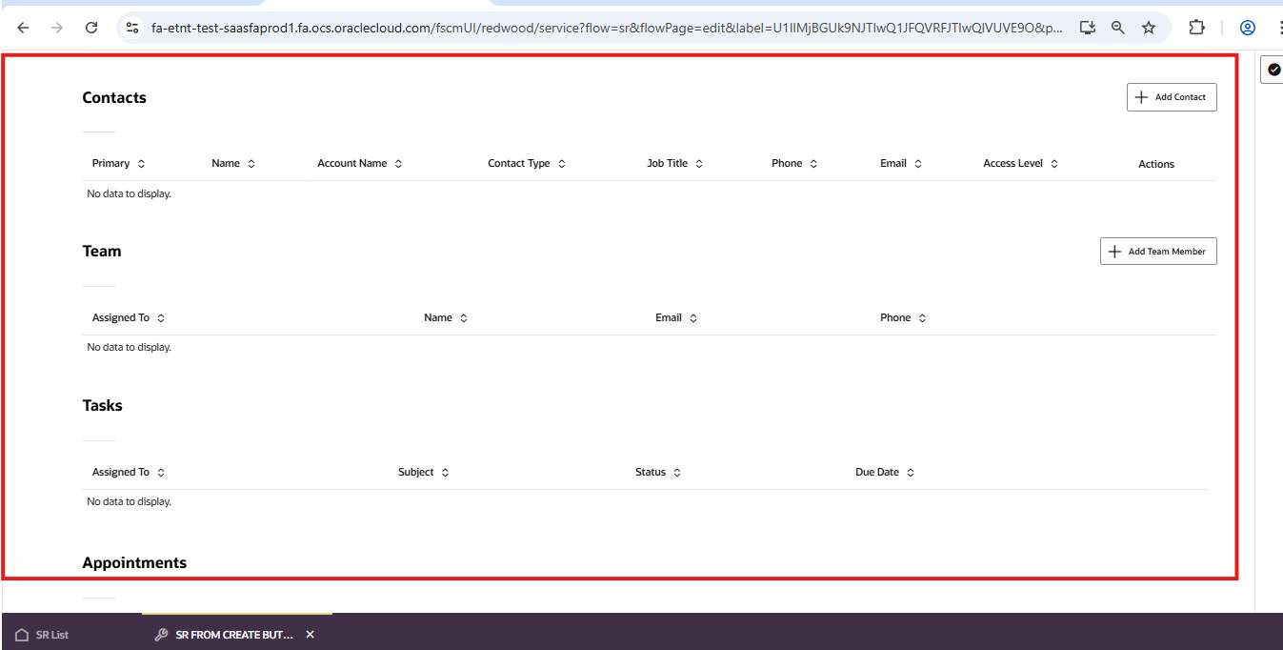Open the Chrome three-dot menu

[x=1279, y=28]
